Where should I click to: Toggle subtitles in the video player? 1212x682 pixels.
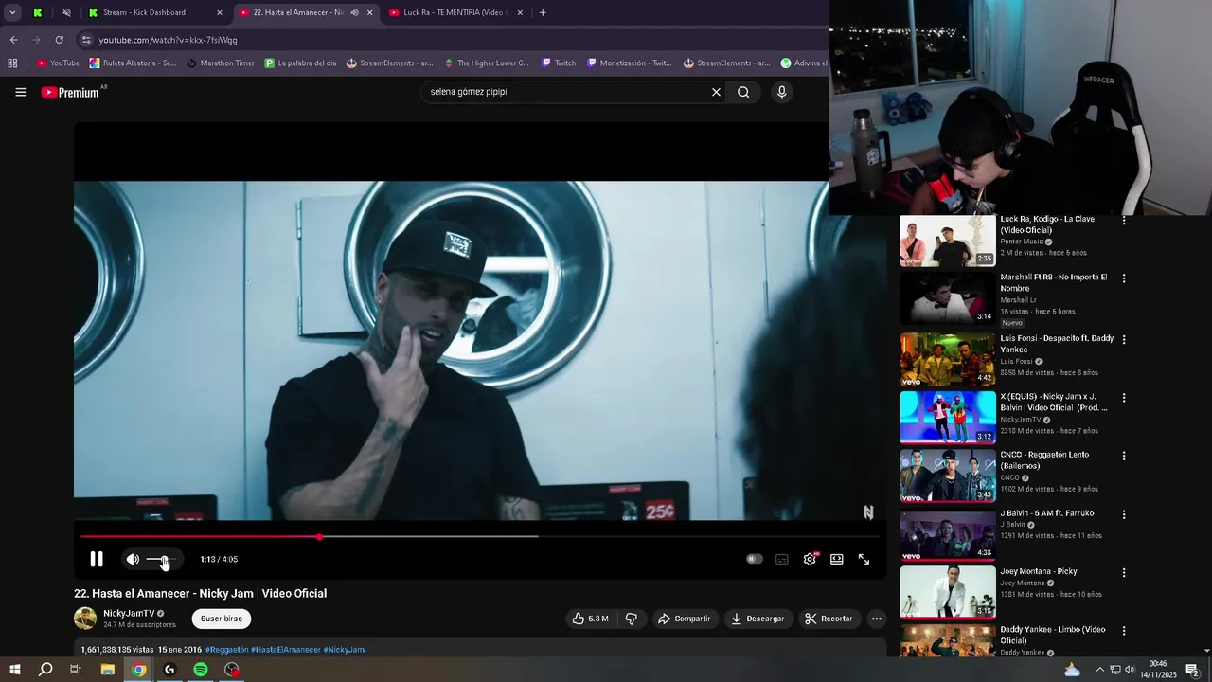coord(782,559)
